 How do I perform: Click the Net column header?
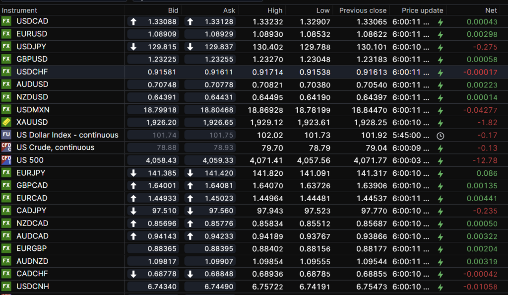tap(491, 10)
